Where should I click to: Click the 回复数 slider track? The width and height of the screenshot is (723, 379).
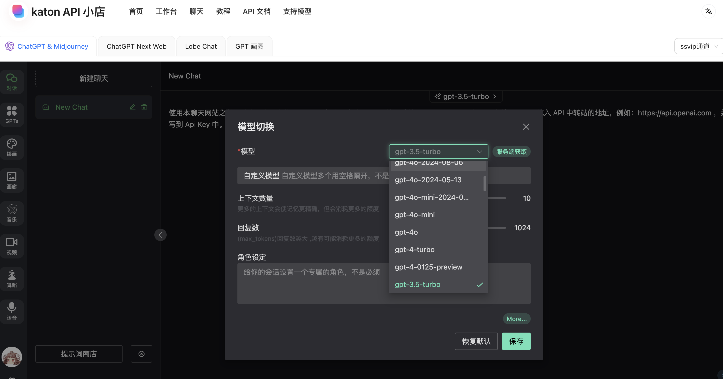coord(497,228)
